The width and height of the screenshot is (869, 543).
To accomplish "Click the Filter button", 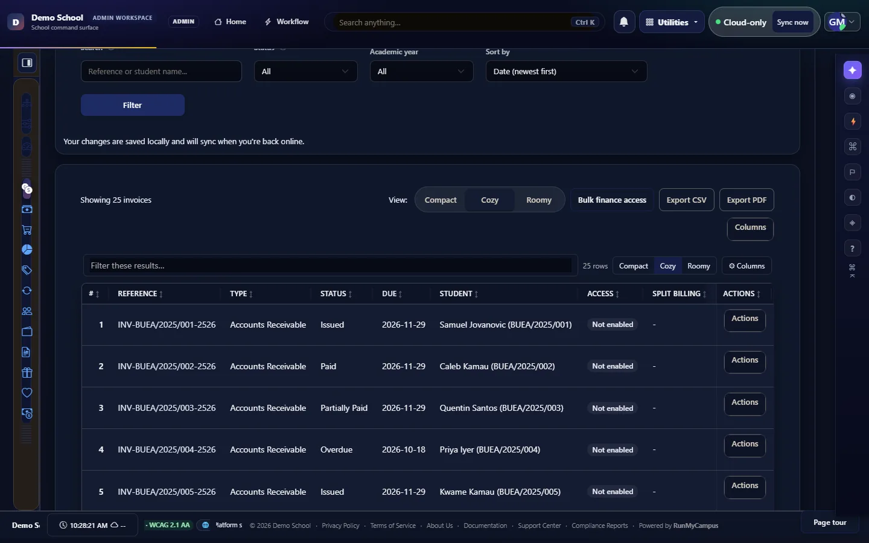I will (x=133, y=105).
